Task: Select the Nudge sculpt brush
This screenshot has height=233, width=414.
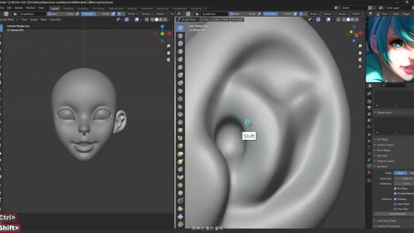Action: [x=180, y=185]
